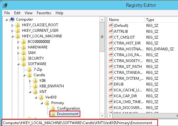Expand the SAM key

tap(18, 53)
